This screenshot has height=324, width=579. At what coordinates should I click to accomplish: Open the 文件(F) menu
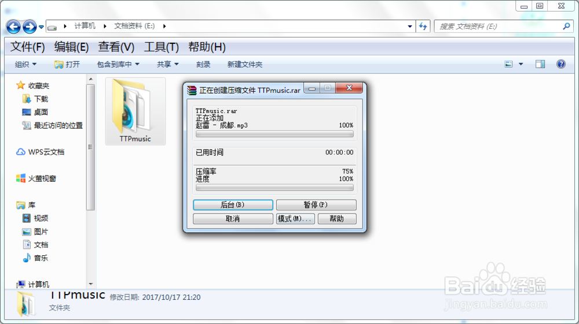(28, 47)
